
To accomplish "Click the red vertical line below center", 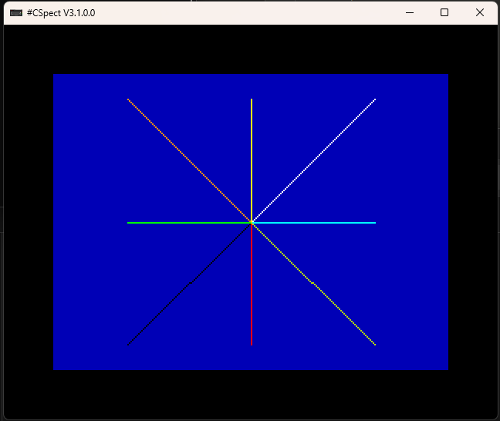I will coord(252,285).
